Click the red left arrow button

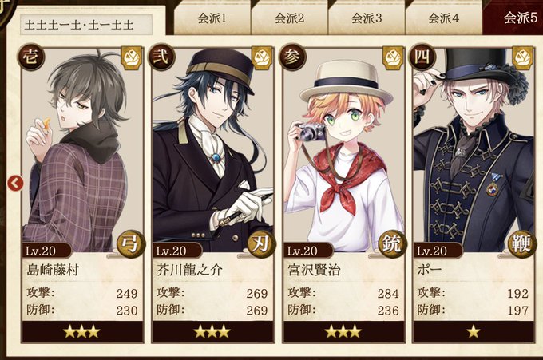coord(16,183)
